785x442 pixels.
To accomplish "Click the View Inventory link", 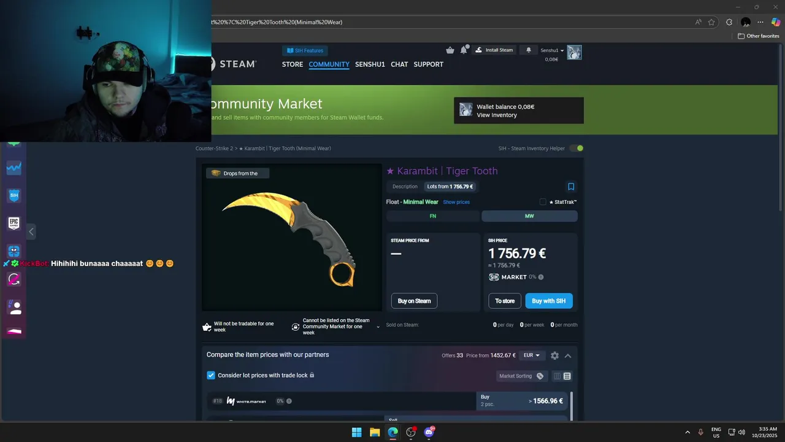I will (x=497, y=115).
